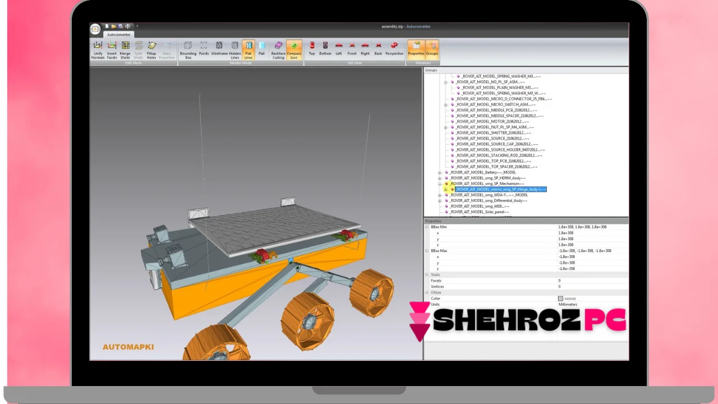Click Invert Facets in Edit Mesh
The width and height of the screenshot is (718, 404).
click(112, 50)
